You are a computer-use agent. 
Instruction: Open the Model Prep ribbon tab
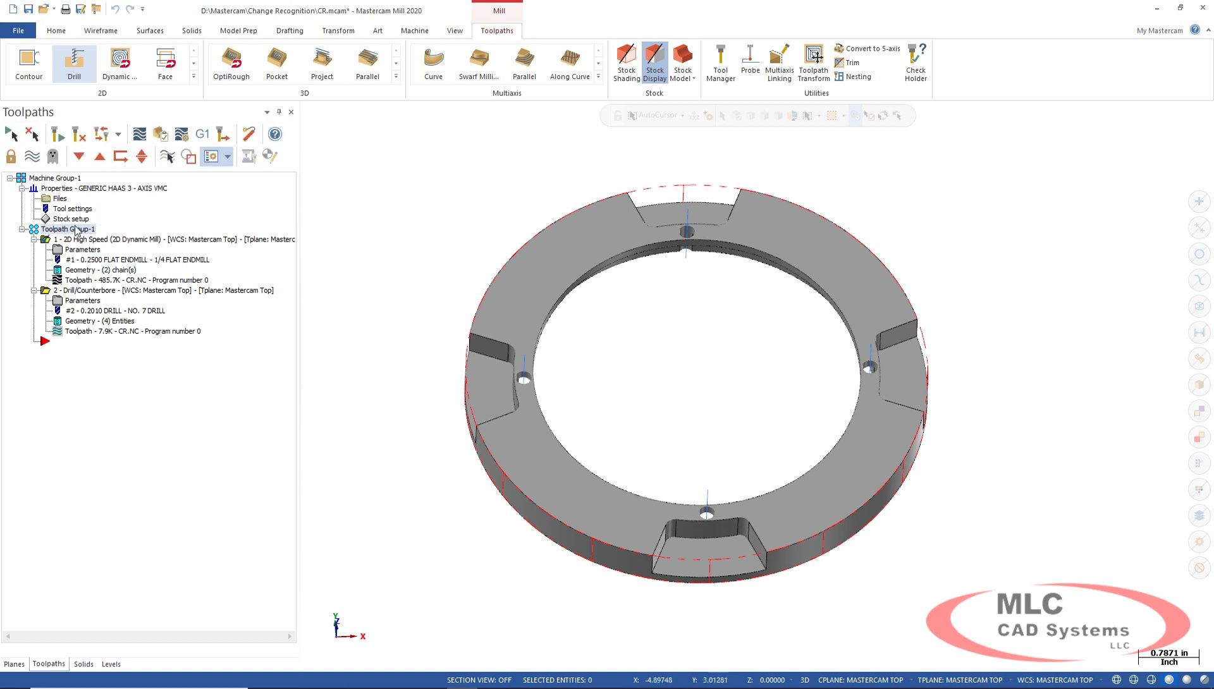(238, 30)
